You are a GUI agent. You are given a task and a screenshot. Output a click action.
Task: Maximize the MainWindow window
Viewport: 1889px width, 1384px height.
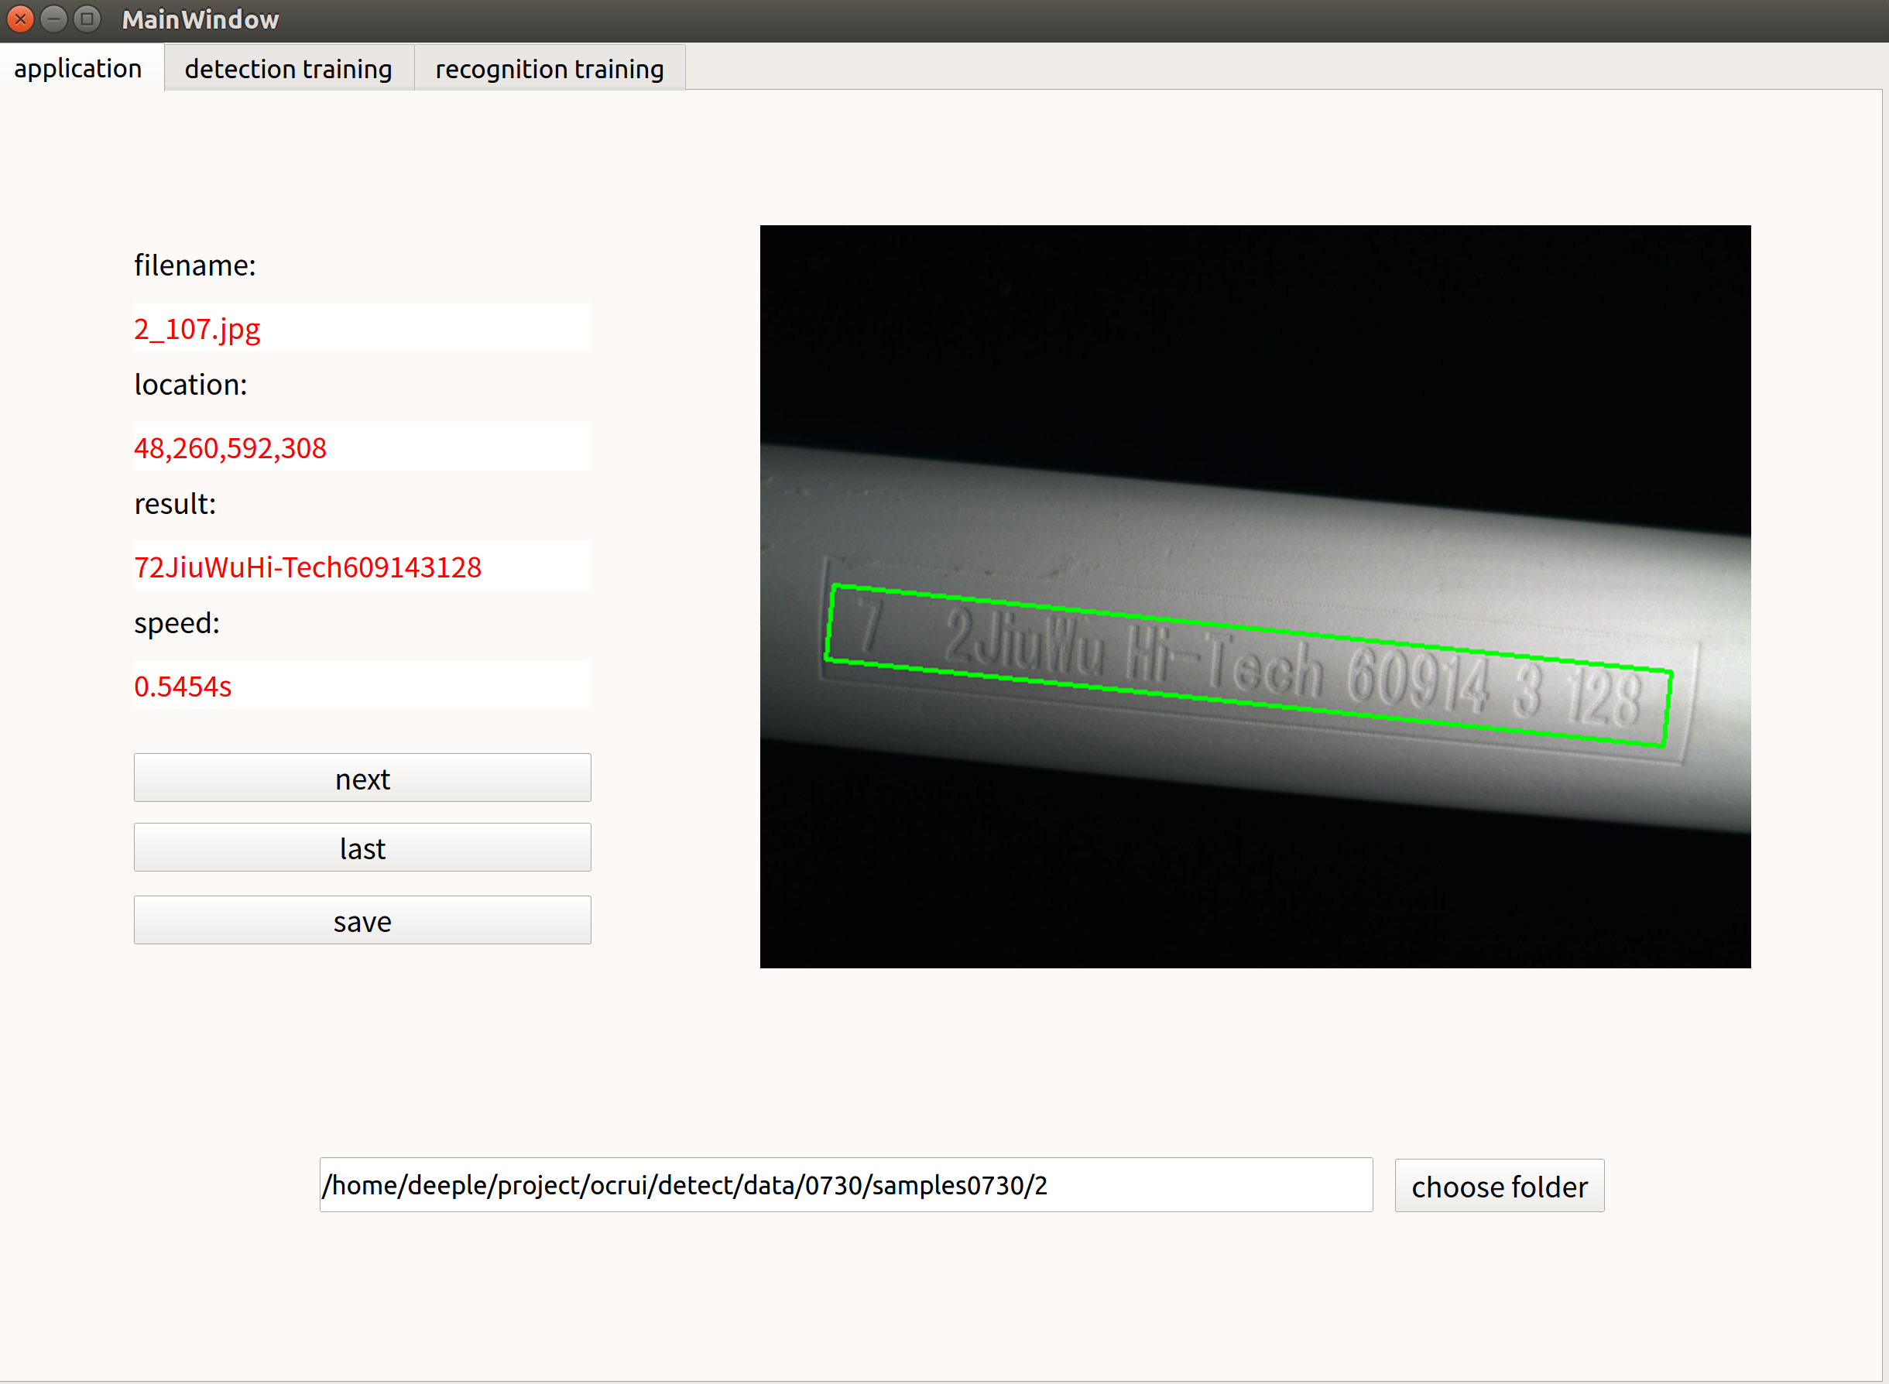pyautogui.click(x=87, y=19)
